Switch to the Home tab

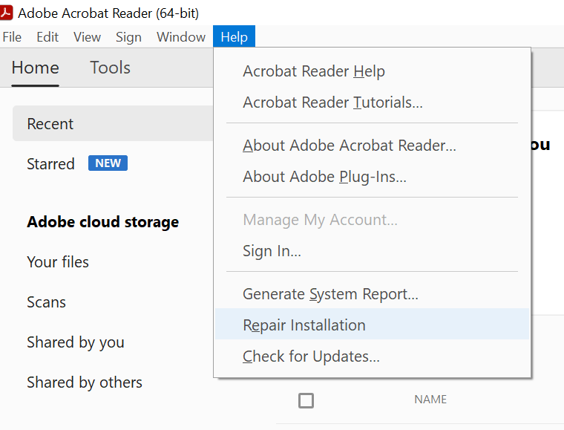[35, 68]
